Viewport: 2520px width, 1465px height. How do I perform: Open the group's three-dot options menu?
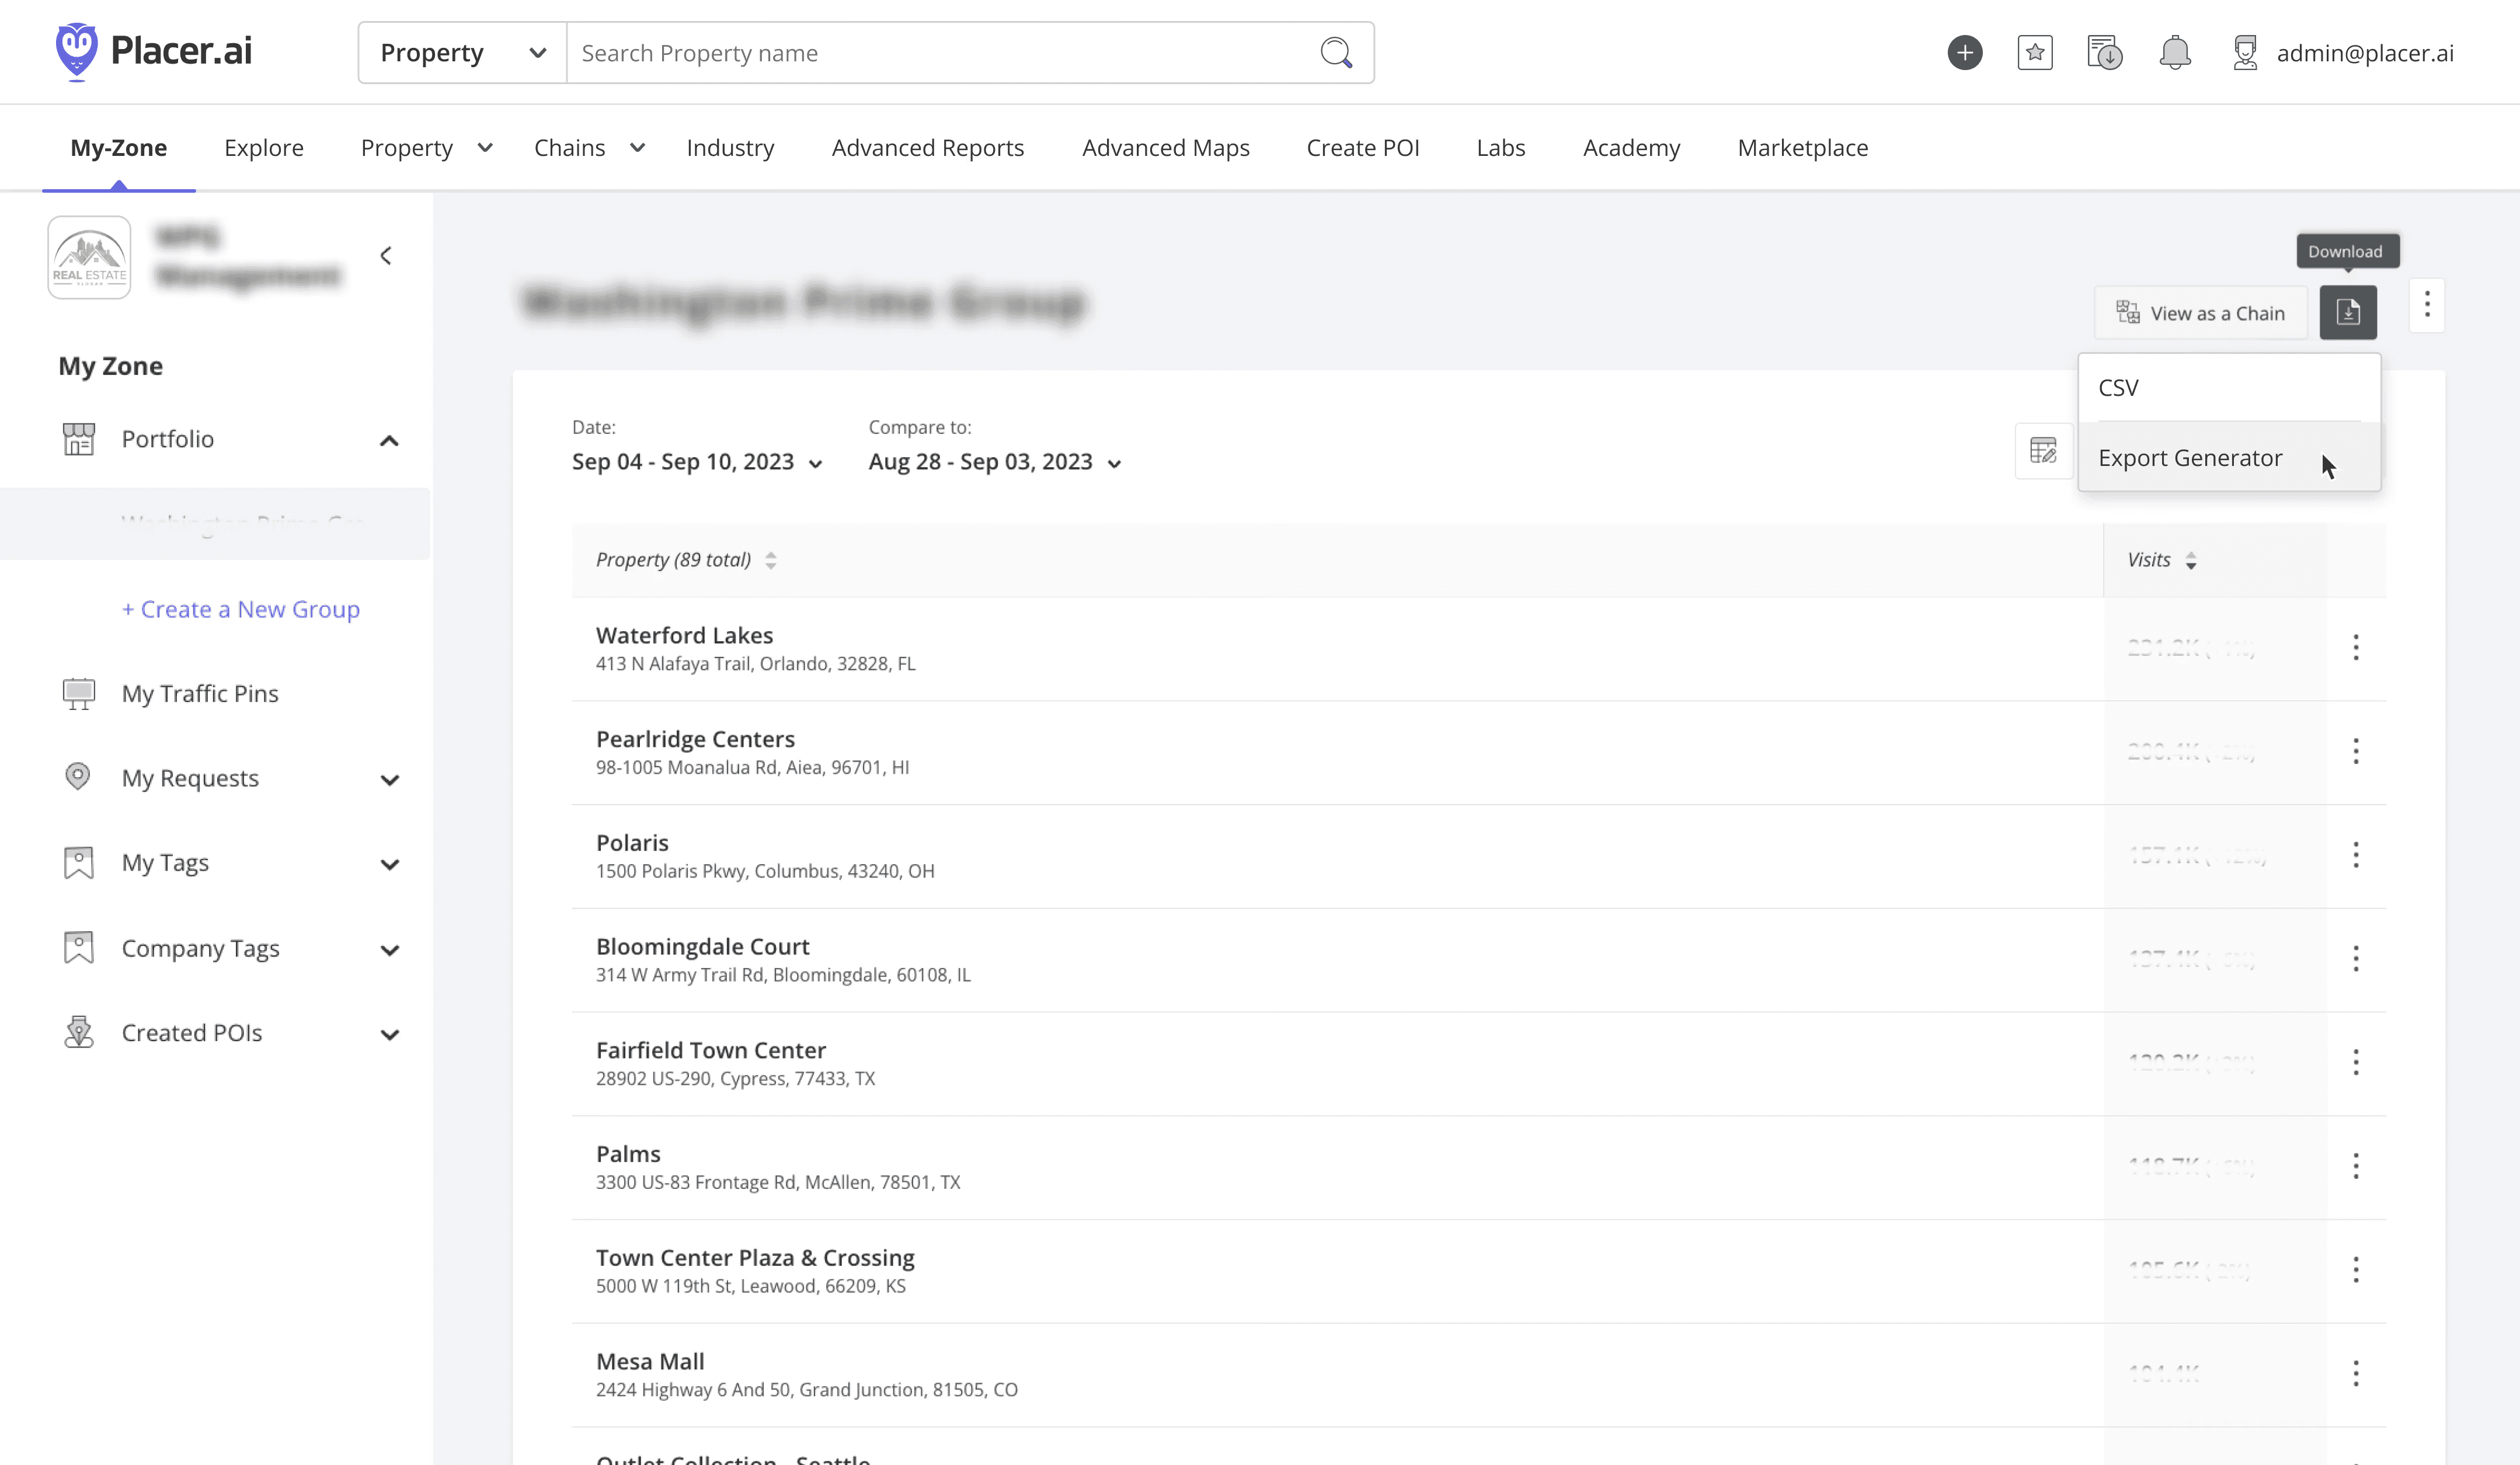coord(2426,304)
